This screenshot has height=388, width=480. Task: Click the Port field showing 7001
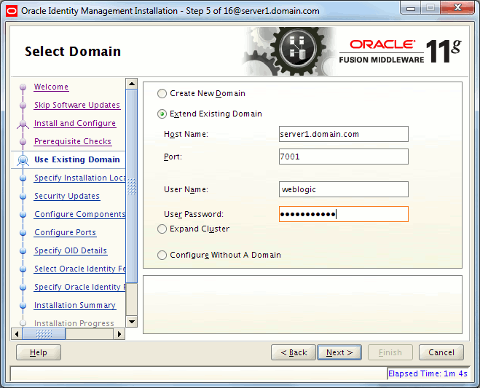click(x=344, y=157)
